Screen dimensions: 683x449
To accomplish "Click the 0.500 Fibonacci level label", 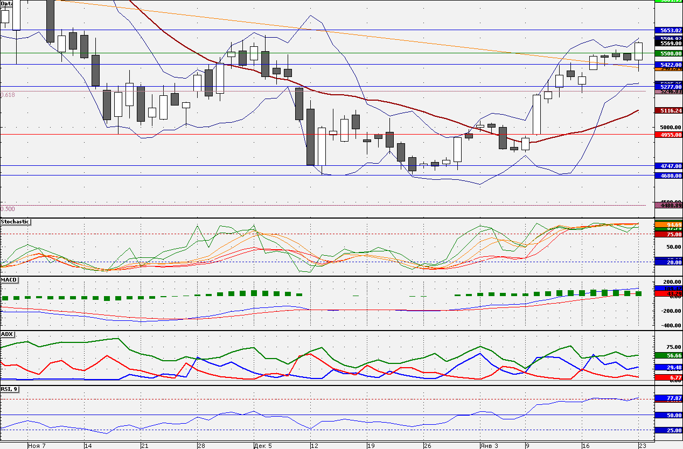I will pos(8,209).
